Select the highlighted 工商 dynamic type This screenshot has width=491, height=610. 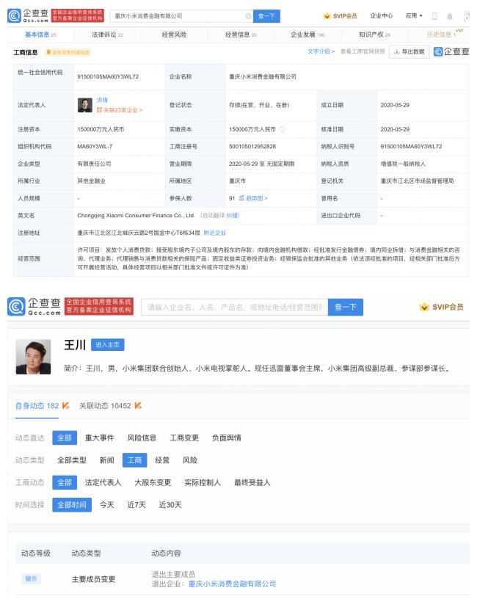click(x=134, y=460)
